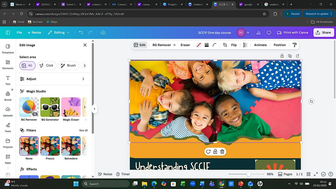Viewport: 336px width, 189px height.
Task: Select the corner rounding icon
Action: [x=214, y=45]
